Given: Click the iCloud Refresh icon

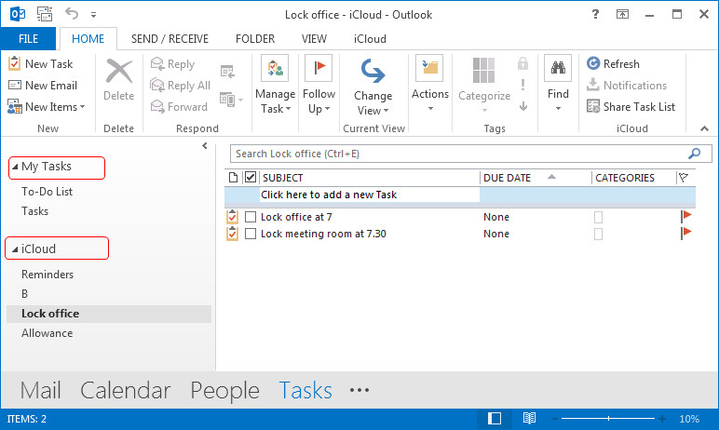Looking at the screenshot, I should coord(593,64).
